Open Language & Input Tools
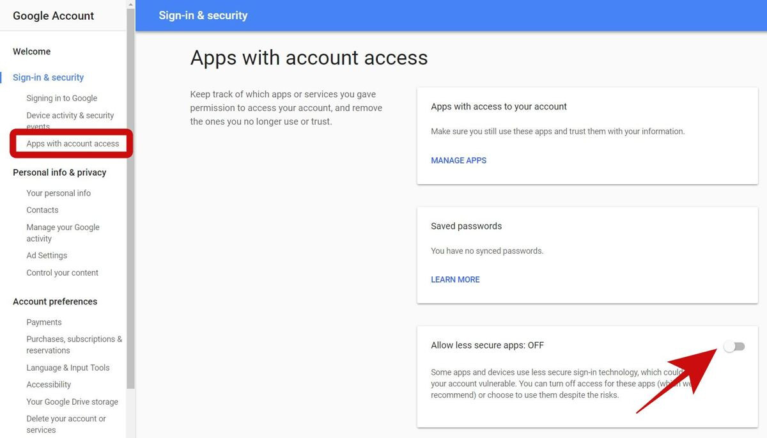 (x=68, y=368)
